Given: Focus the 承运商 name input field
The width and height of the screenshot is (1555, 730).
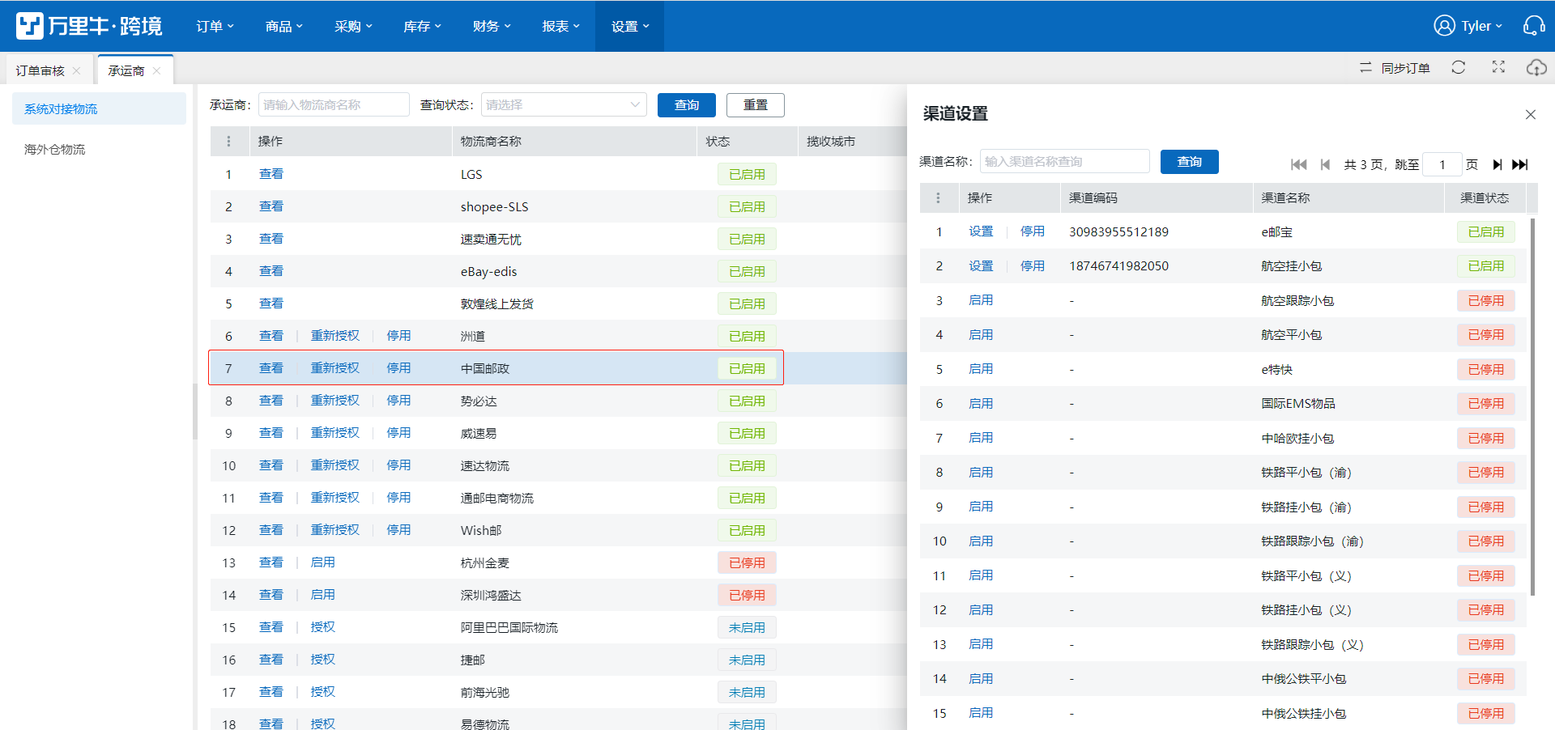Looking at the screenshot, I should 334,104.
